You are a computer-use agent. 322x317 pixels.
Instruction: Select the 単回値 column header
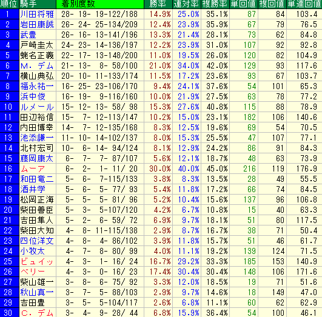(244, 4)
